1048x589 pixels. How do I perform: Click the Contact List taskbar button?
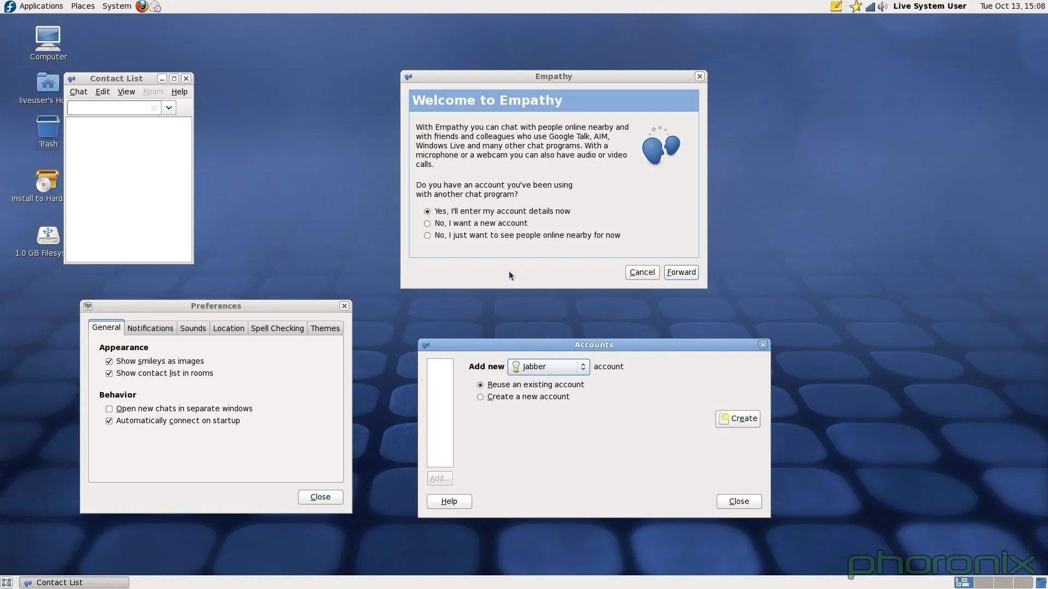pos(74,582)
